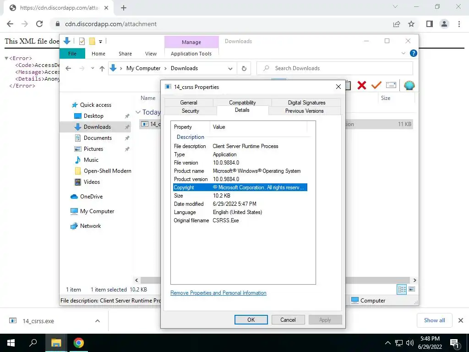This screenshot has height=352, width=469.
Task: Open the volume control in system tray
Action: click(410, 343)
